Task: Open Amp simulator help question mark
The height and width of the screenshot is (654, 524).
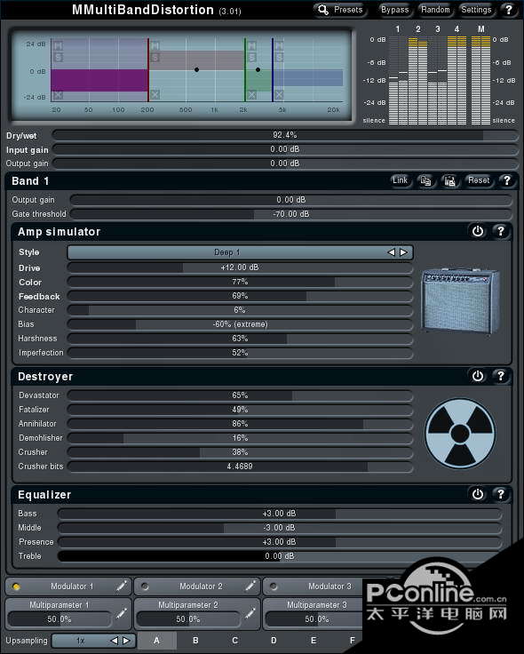Action: click(501, 231)
